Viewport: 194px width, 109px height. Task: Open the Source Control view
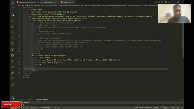point(12,15)
